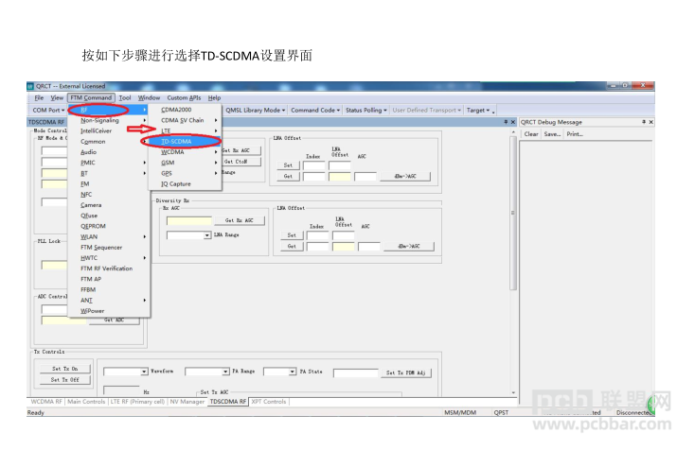This screenshot has height=450, width=677.
Task: Select NFC menu entry
Action: (109, 195)
